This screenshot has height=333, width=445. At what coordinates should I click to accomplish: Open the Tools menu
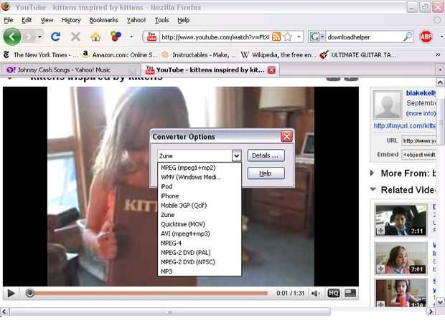tap(161, 20)
